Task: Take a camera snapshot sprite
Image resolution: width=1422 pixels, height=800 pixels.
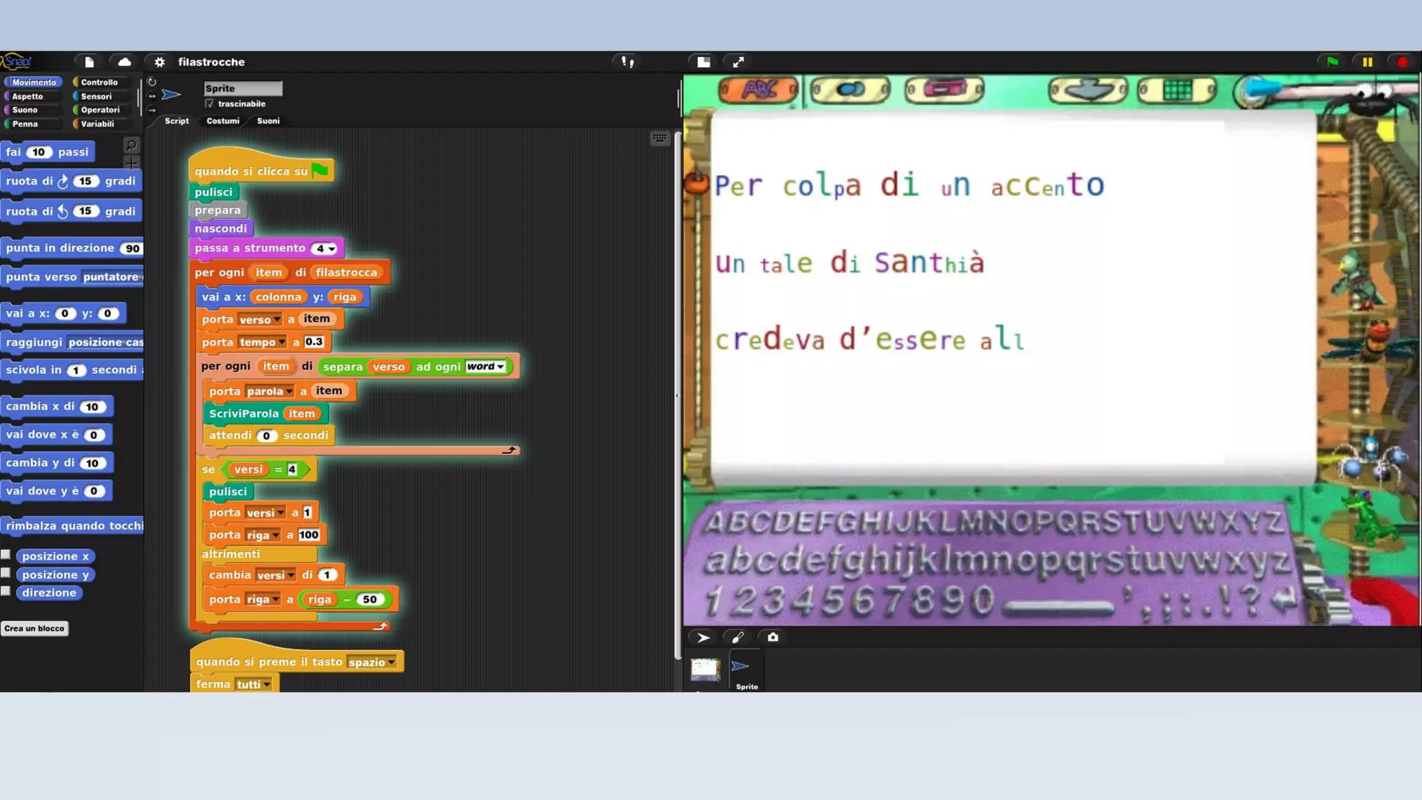Action: coord(773,637)
